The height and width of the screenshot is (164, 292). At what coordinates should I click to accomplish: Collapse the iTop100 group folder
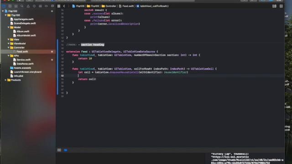click(x=5, y=15)
